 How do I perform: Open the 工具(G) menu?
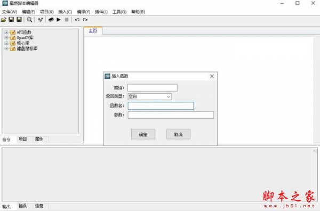[x=119, y=12]
